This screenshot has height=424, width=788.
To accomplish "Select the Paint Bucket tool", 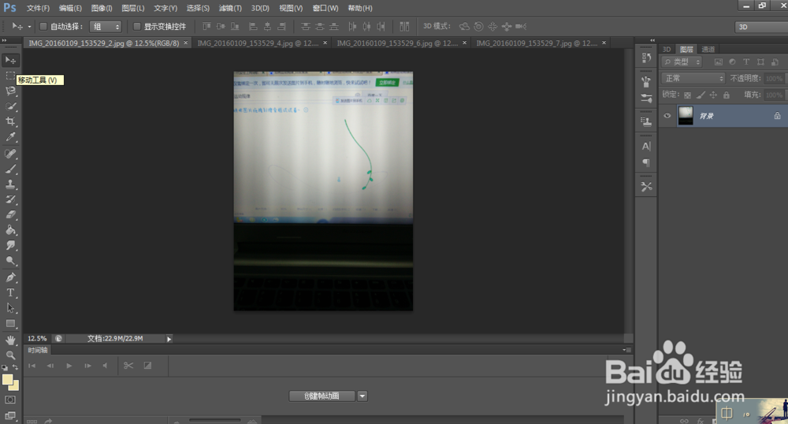I will click(10, 230).
